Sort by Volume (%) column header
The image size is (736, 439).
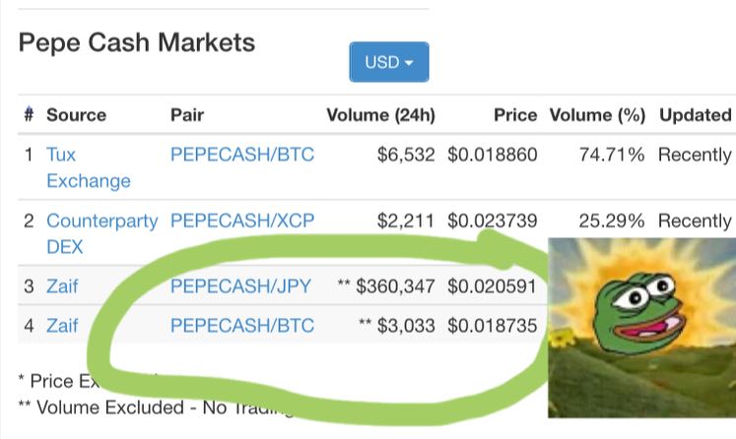(x=597, y=115)
